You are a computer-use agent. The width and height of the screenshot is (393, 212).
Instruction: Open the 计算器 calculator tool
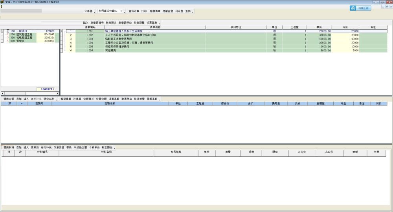pyautogui.click(x=89, y=11)
